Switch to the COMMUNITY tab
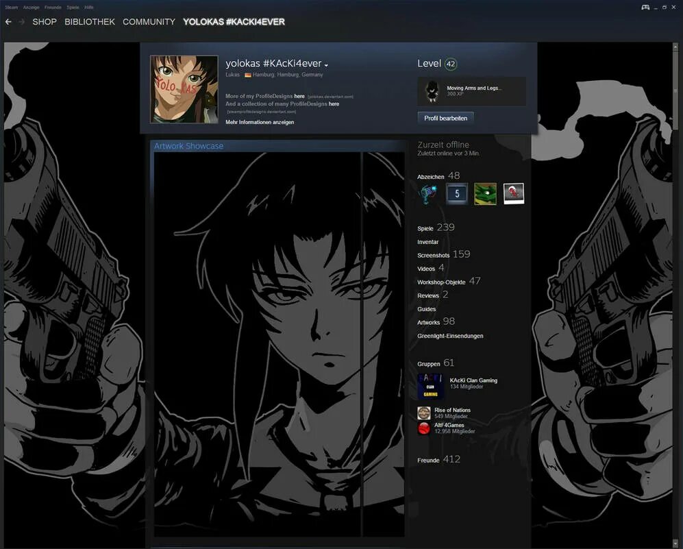 149,22
